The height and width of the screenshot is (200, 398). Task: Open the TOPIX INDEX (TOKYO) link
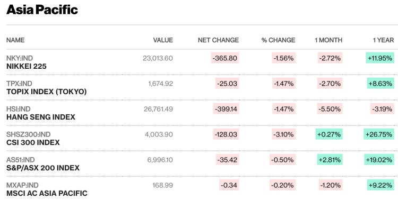coord(47,92)
